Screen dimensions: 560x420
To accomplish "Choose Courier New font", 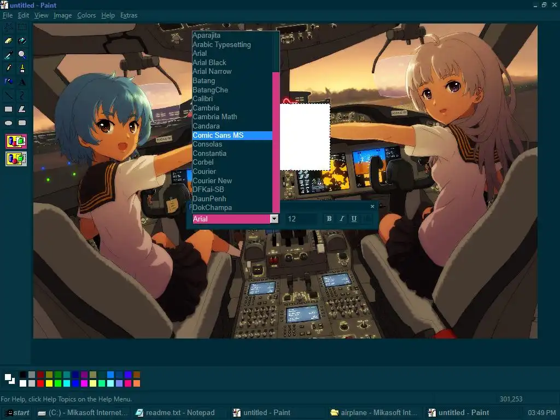I will click(x=232, y=180).
